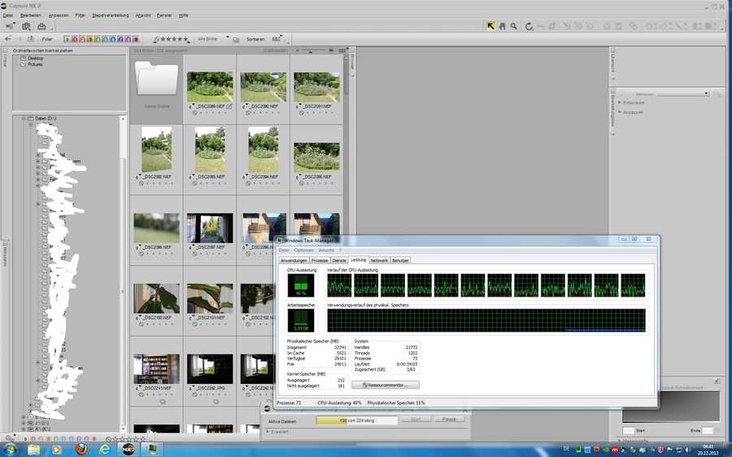Toggle filter for purple label 7

120,40
